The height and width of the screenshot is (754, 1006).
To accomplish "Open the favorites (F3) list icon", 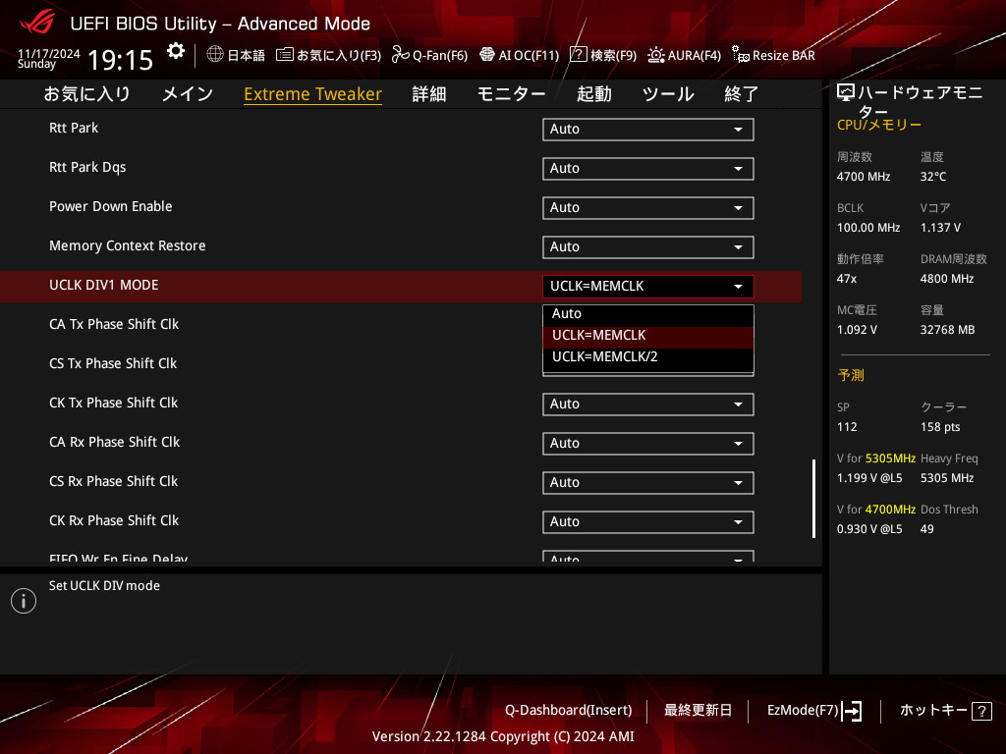I will [x=285, y=55].
